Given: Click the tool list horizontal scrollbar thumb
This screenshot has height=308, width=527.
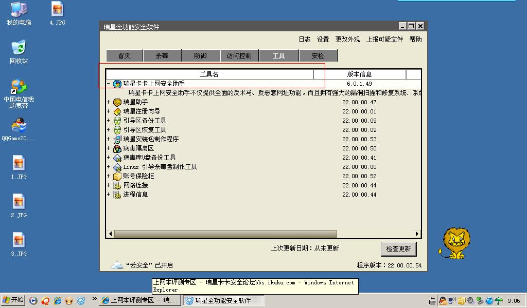Looking at the screenshot, I should pyautogui.click(x=225, y=234).
